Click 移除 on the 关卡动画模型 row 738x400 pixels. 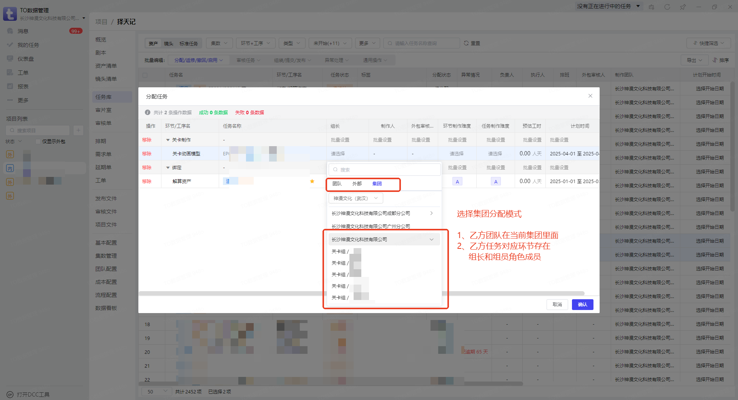click(x=147, y=154)
